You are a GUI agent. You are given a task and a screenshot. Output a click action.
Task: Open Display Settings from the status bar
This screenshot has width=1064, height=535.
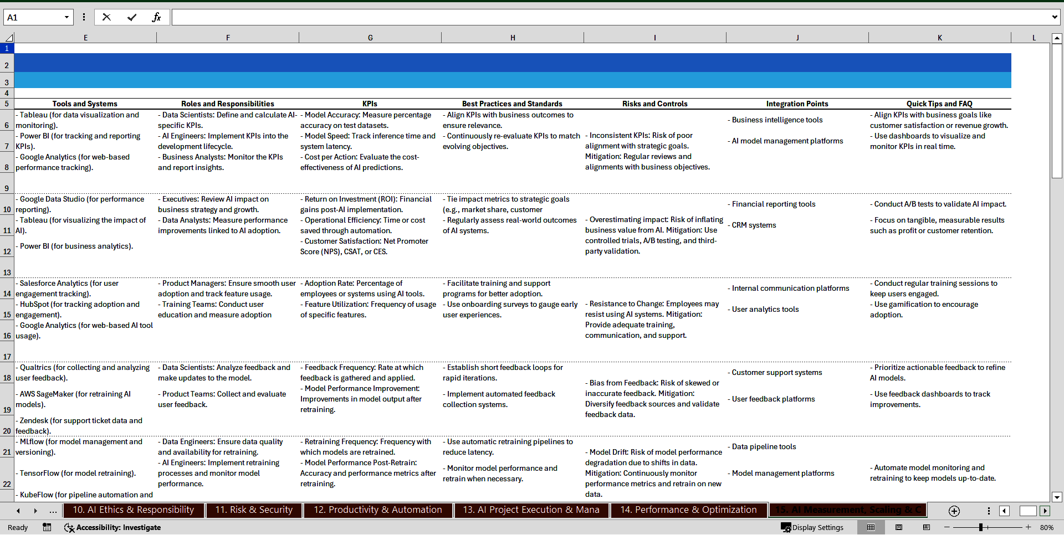[x=812, y=527]
